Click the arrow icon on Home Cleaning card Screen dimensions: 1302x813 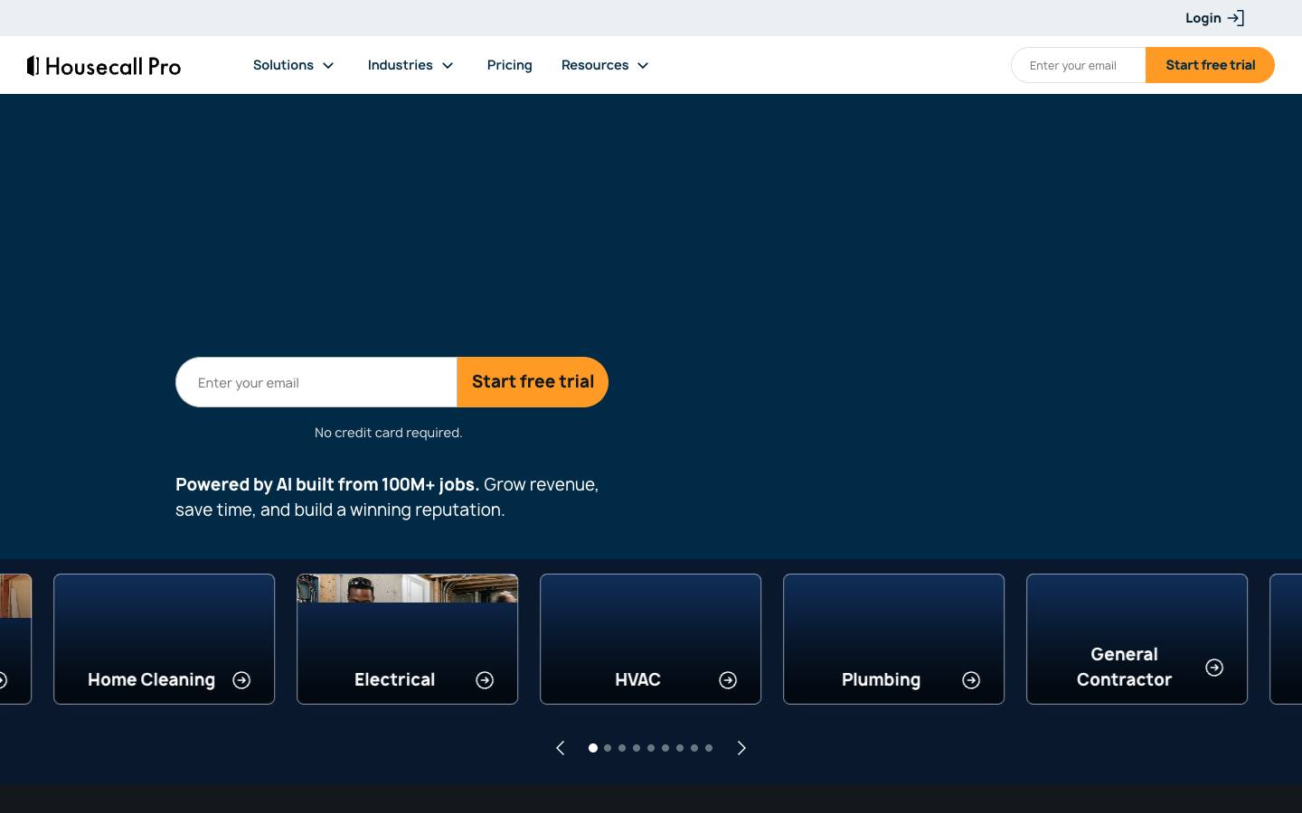(241, 680)
